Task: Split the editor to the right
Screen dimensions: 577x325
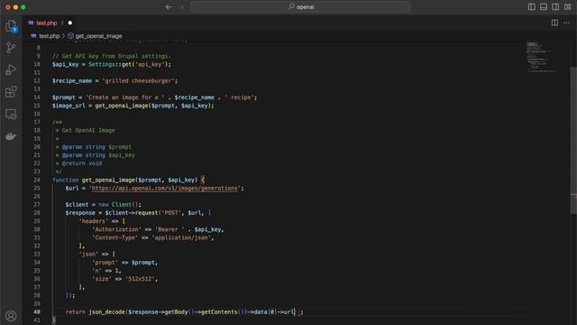Action: pyautogui.click(x=554, y=23)
